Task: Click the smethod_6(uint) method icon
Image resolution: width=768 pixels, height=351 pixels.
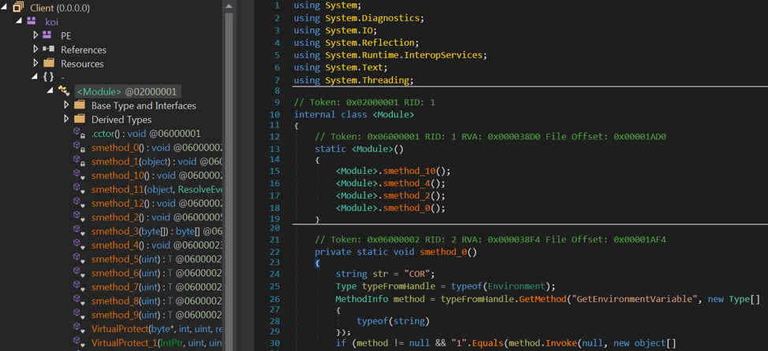Action: pos(79,273)
